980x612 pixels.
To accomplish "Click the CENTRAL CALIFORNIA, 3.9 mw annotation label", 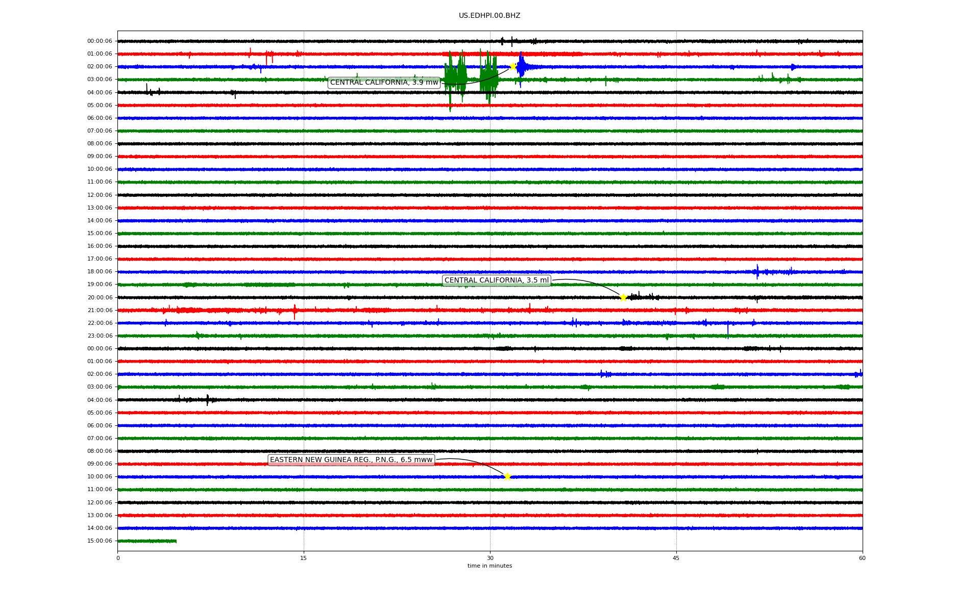I will 384,83.
